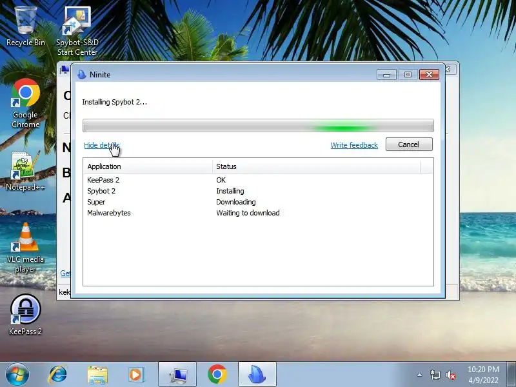
Task: Open Spybot-S&D Start Center desktop shortcut
Action: click(77, 30)
